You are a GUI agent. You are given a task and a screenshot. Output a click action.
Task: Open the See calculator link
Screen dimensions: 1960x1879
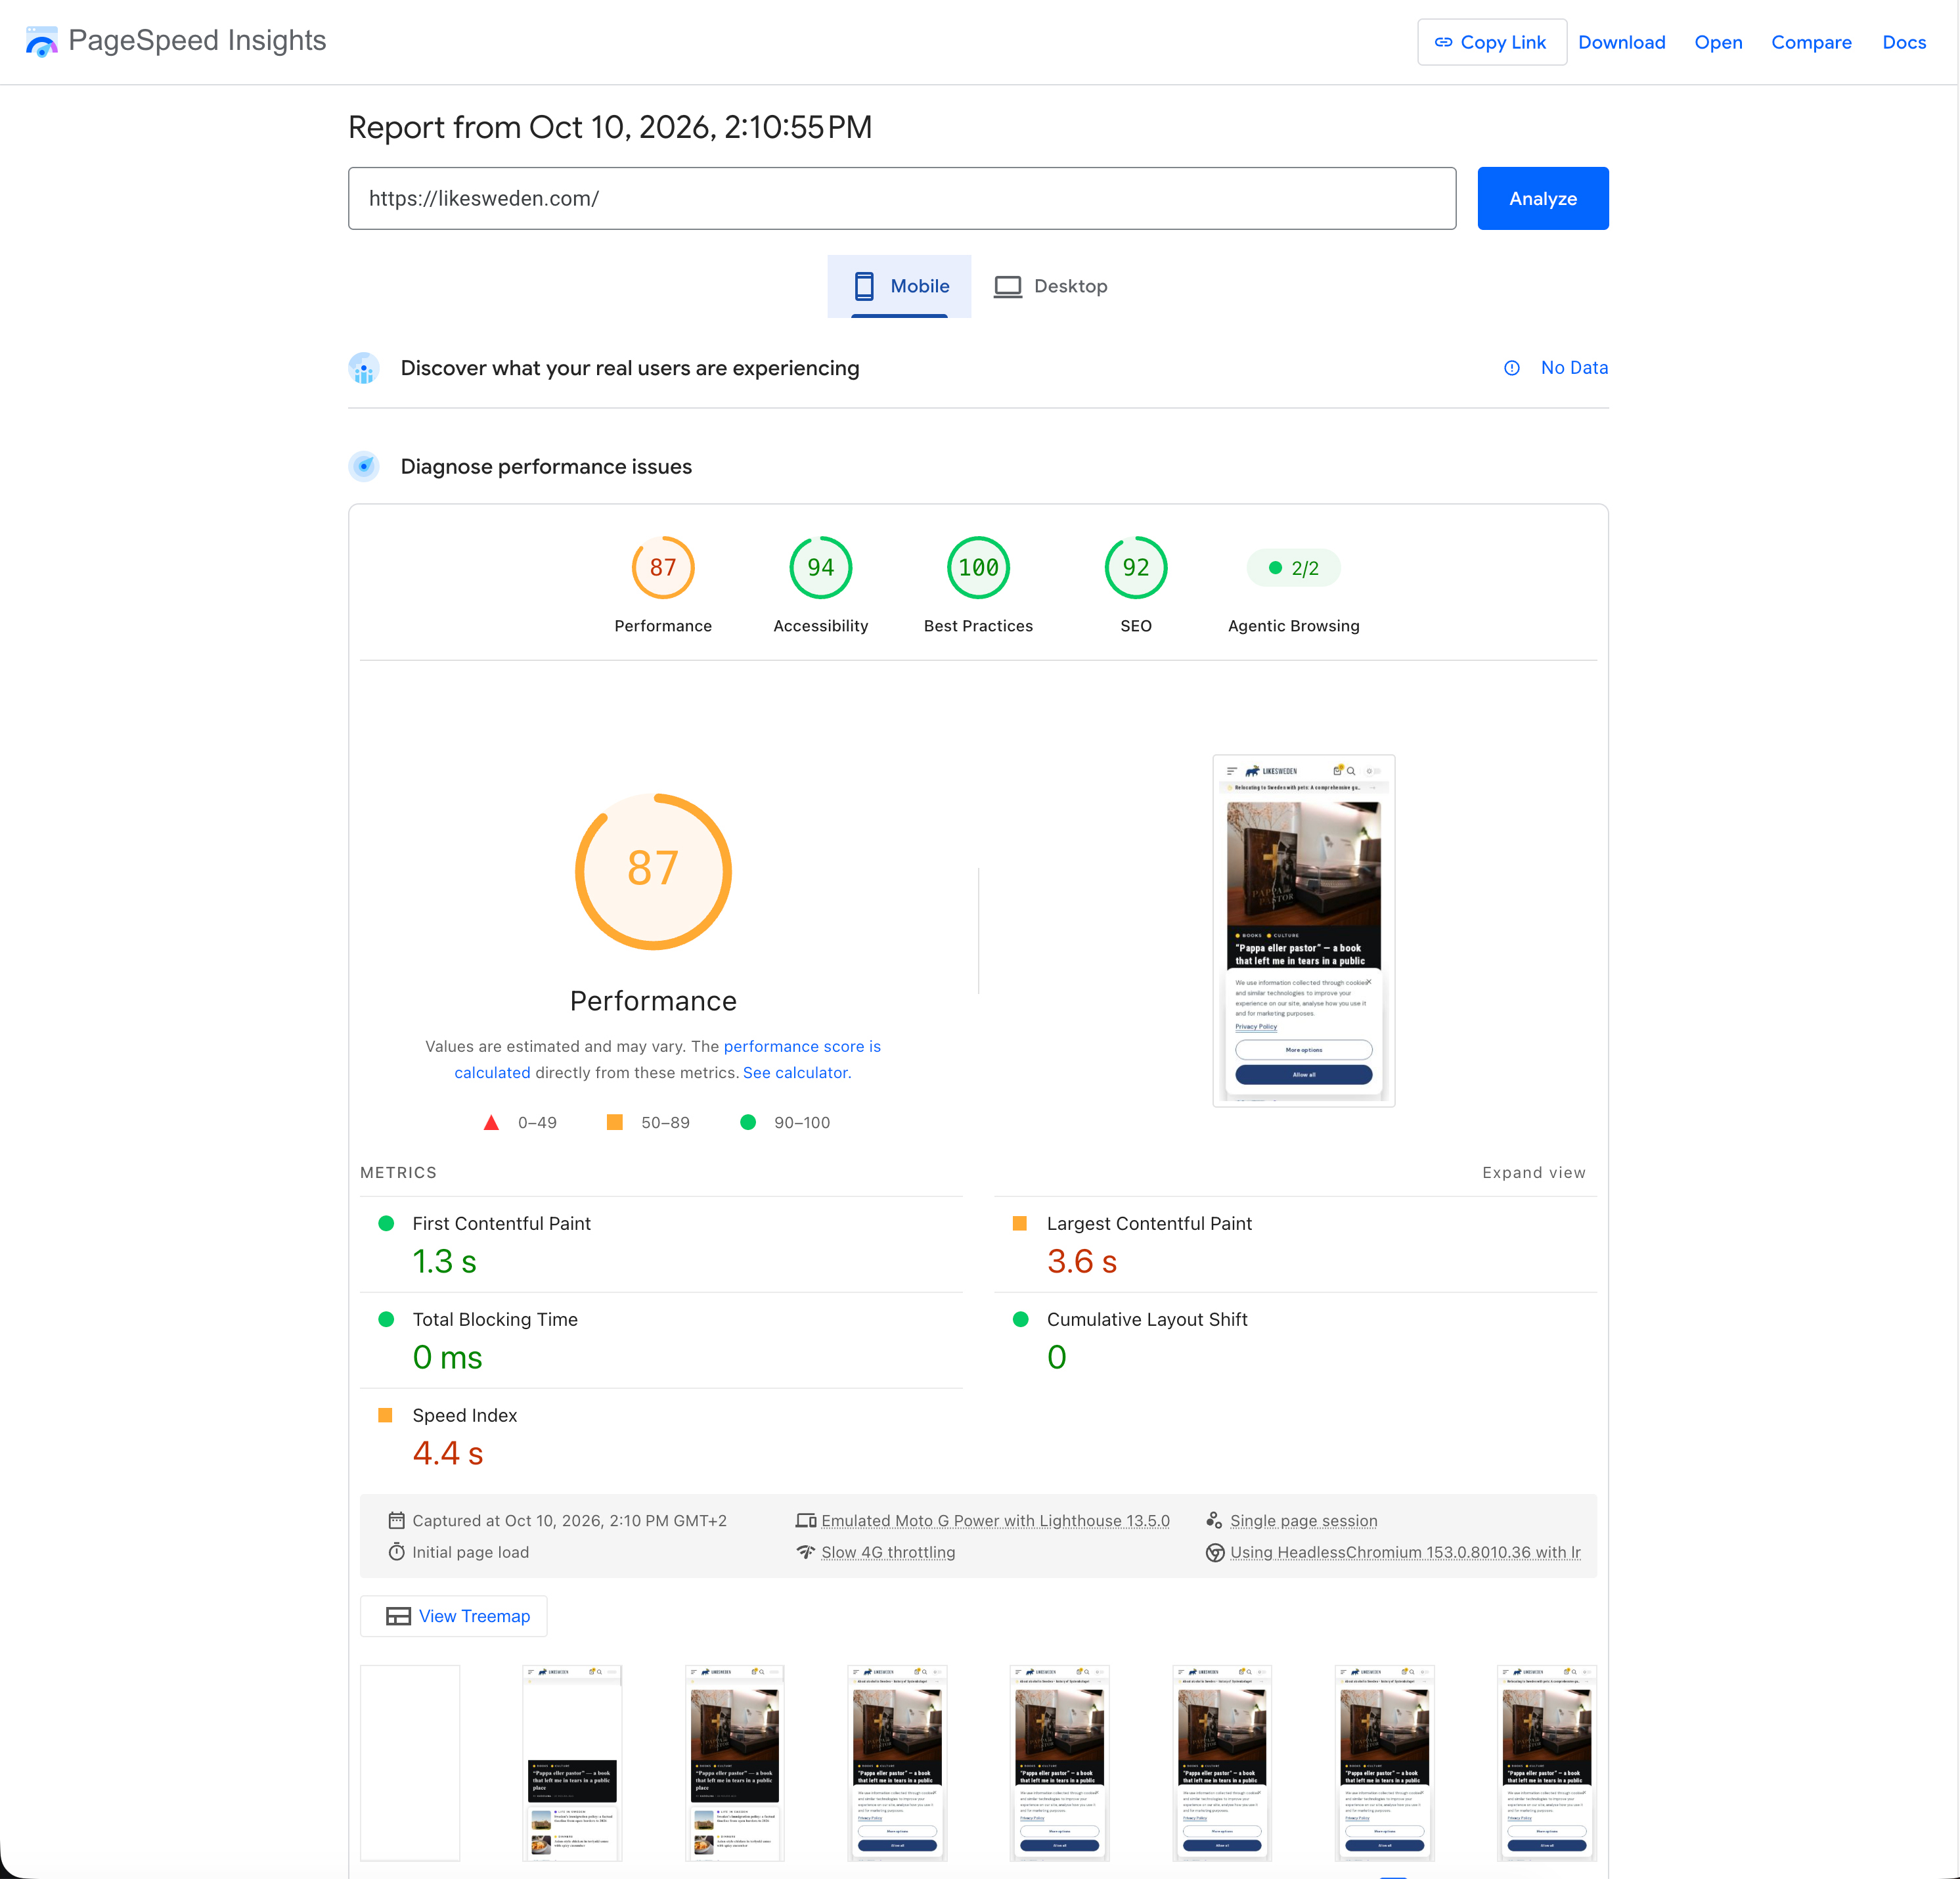(x=795, y=1072)
